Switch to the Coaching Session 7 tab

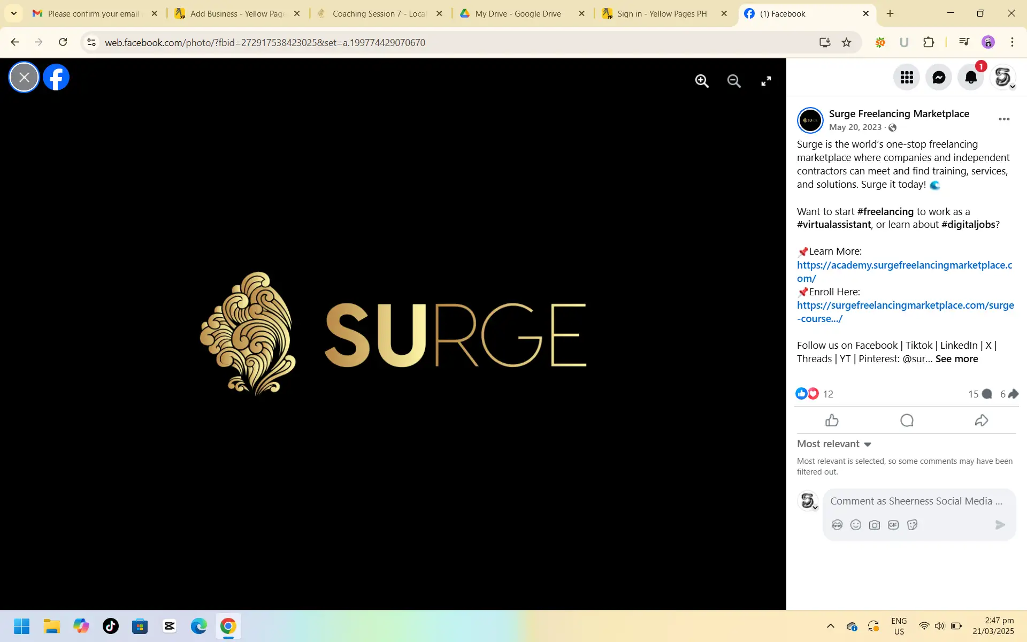pos(380,13)
